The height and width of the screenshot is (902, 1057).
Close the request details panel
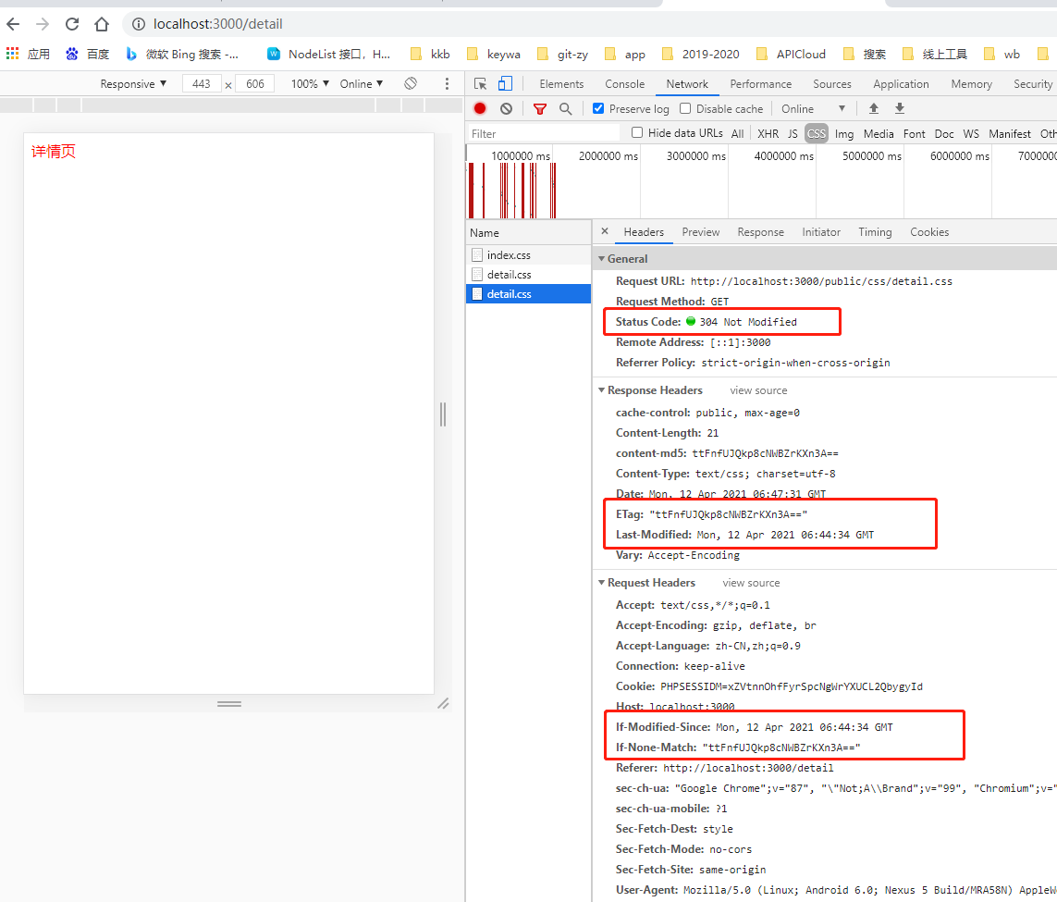605,232
